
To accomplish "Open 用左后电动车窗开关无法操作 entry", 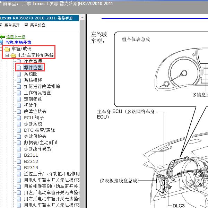I will (52, 192).
